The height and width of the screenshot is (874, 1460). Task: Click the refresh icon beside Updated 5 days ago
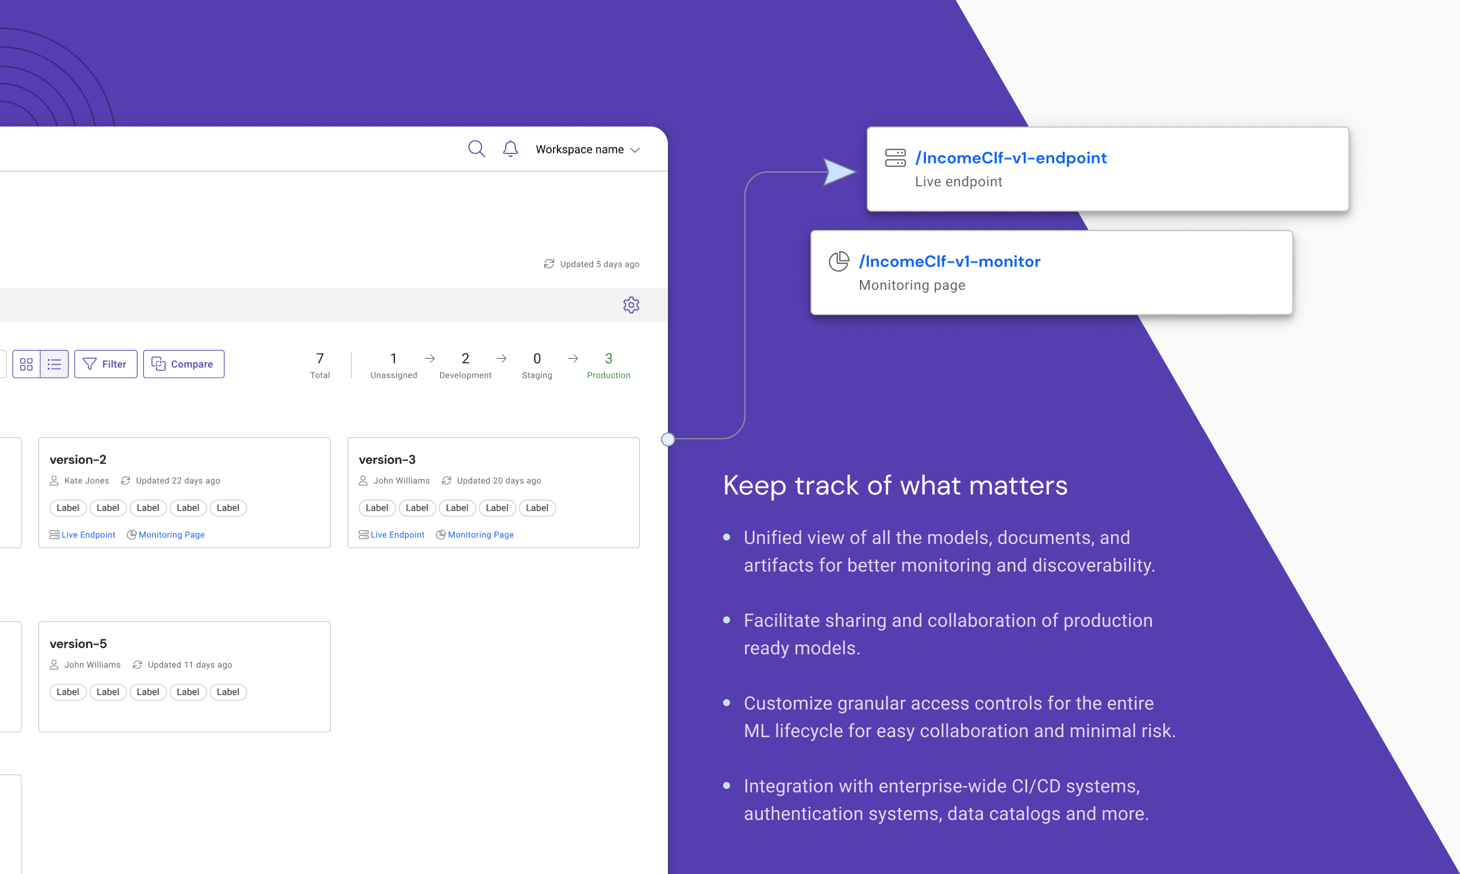click(549, 264)
